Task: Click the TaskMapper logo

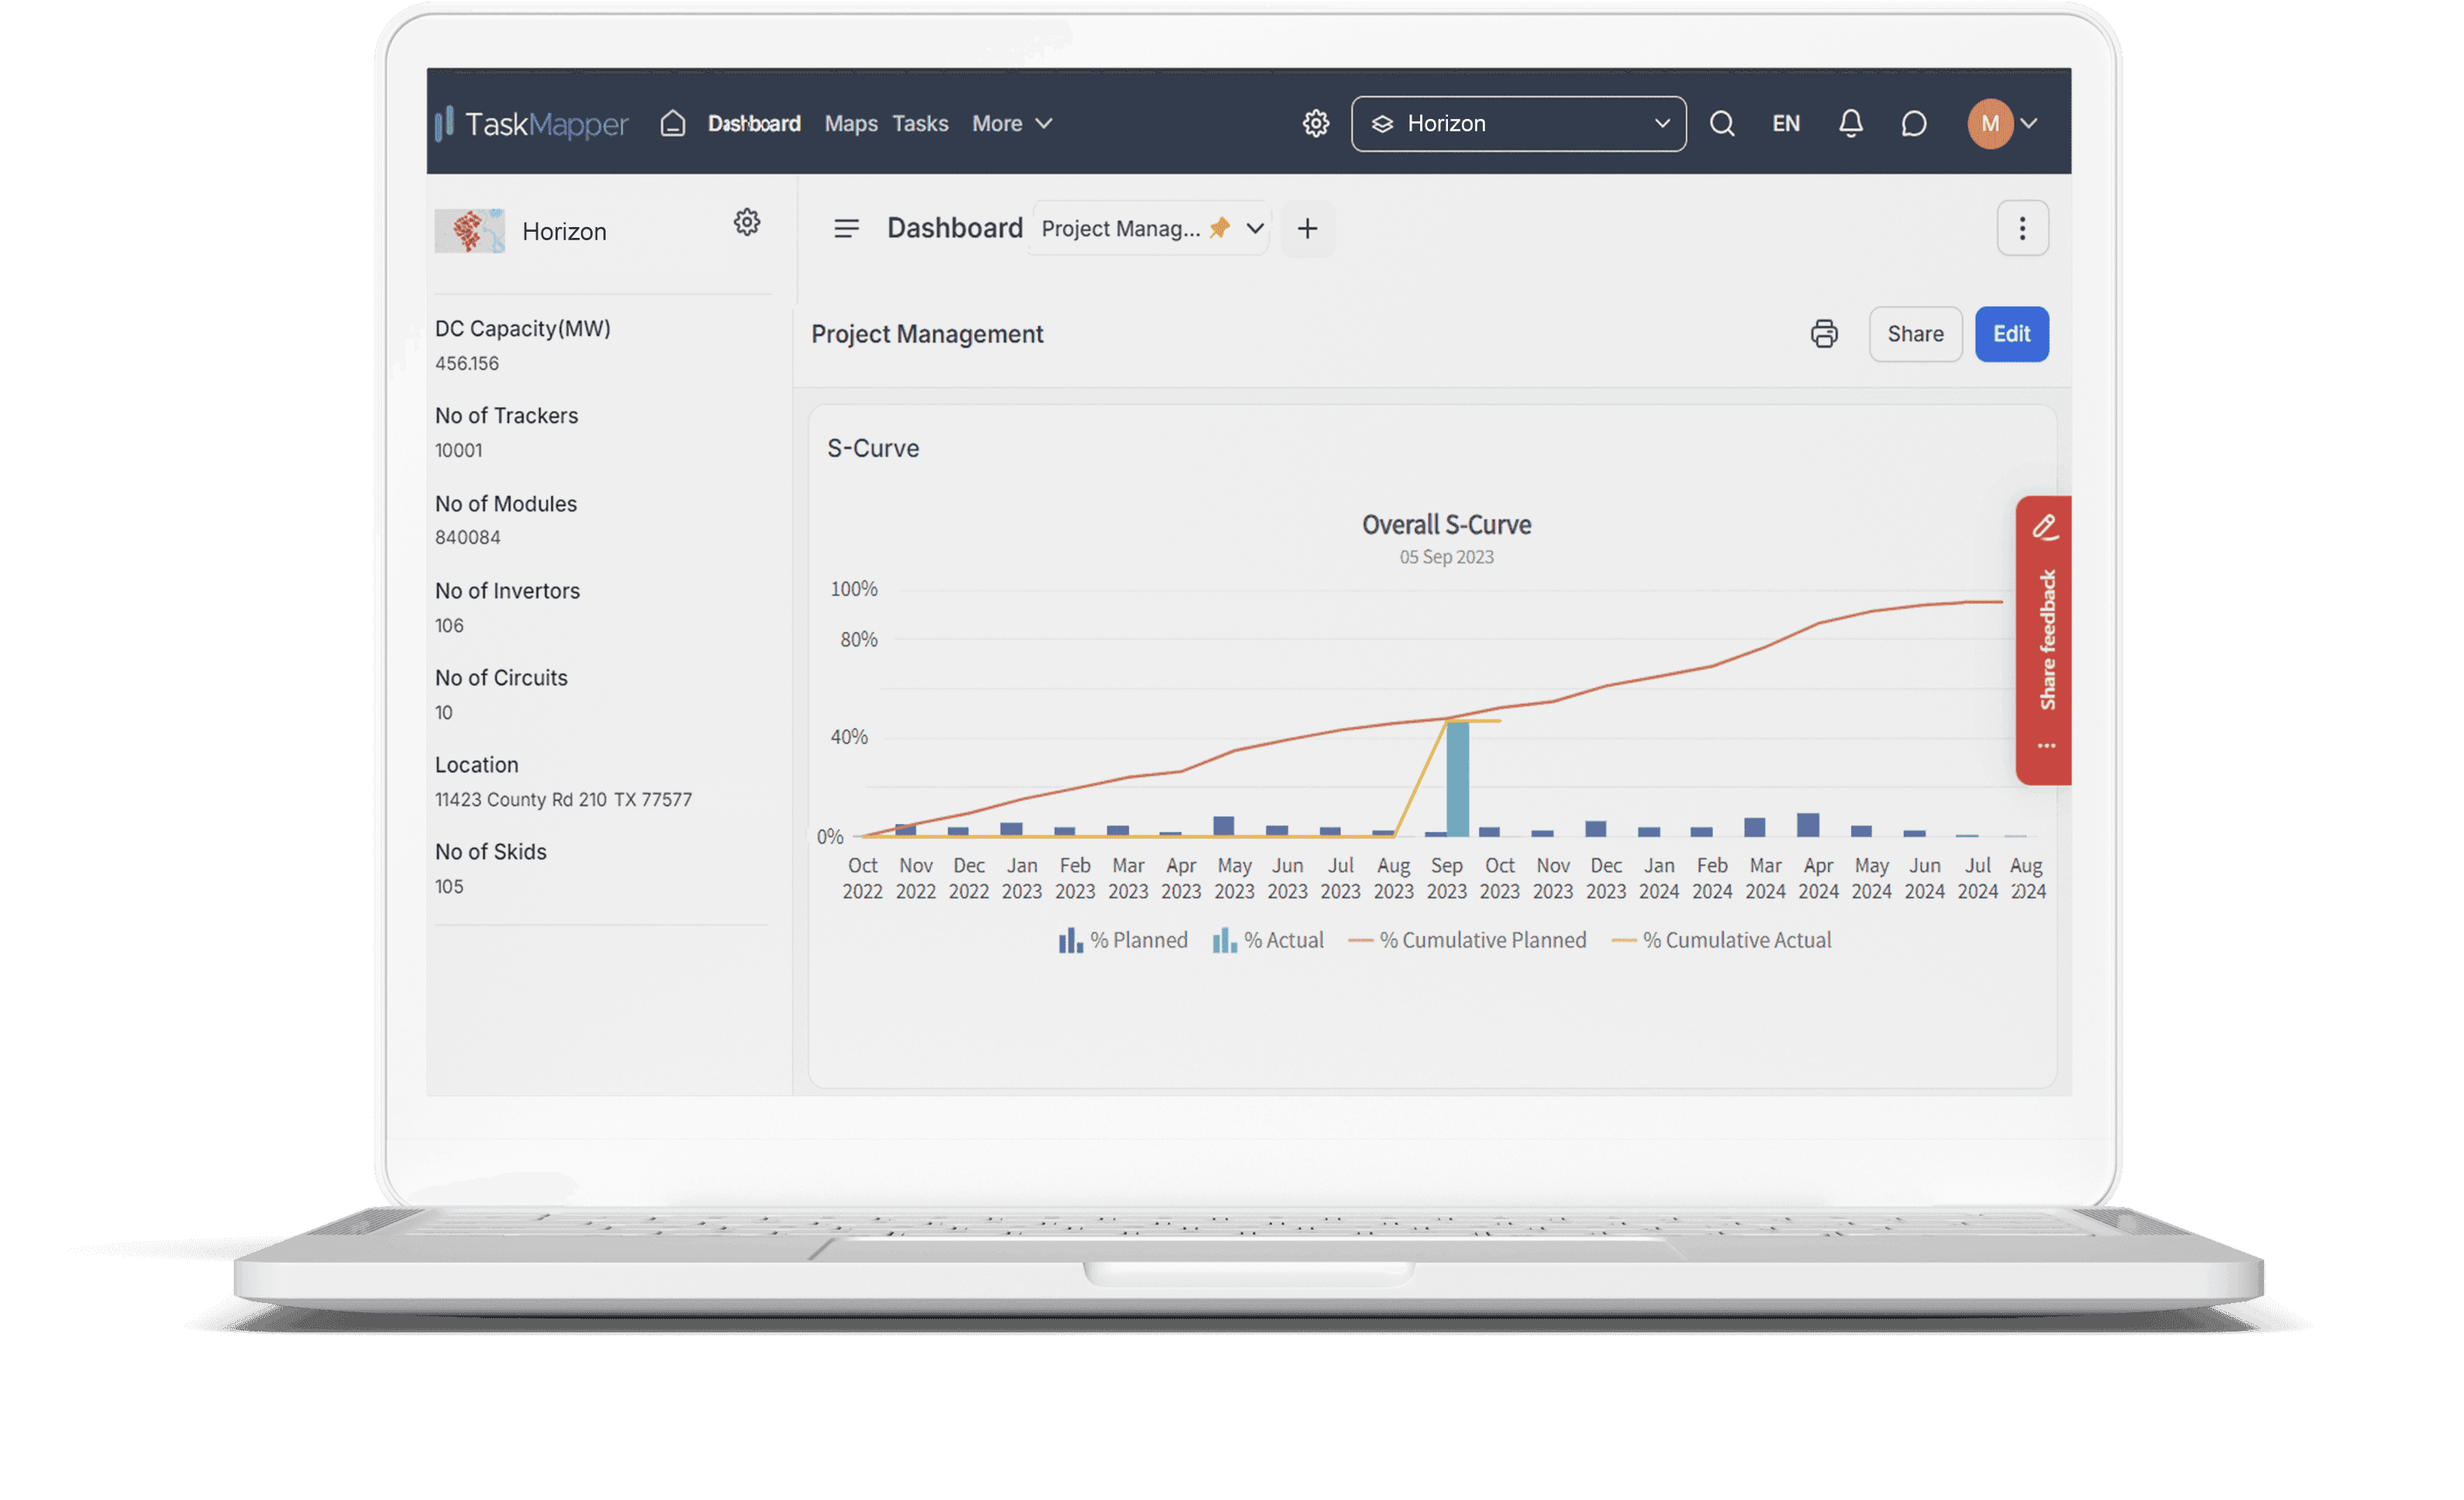Action: (x=531, y=123)
